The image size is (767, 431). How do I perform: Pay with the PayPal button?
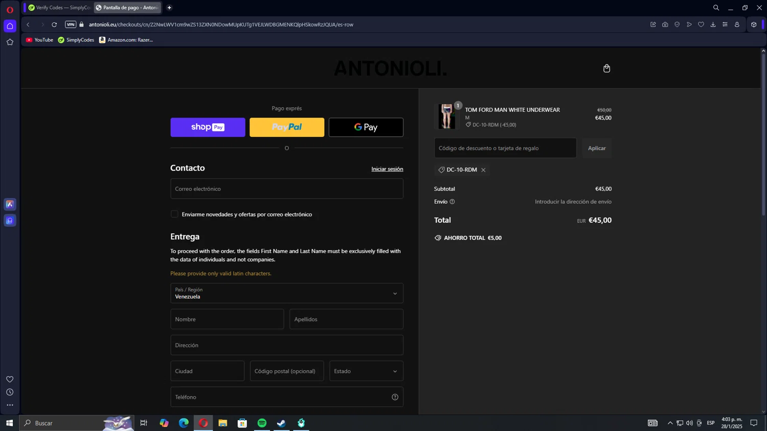pyautogui.click(x=287, y=127)
